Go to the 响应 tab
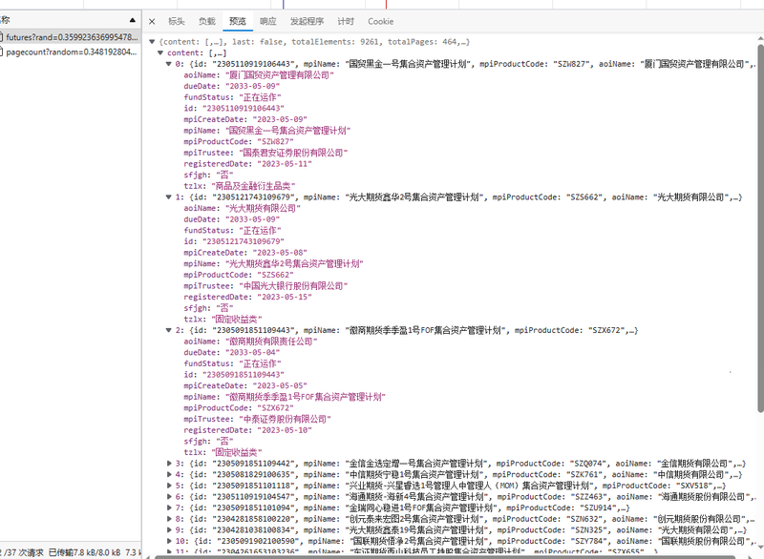 [x=268, y=21]
